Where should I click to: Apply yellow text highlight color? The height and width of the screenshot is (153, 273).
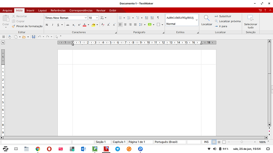[93, 25]
